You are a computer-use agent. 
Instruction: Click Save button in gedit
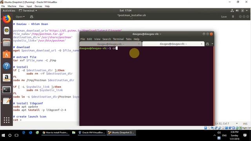(224, 16)
